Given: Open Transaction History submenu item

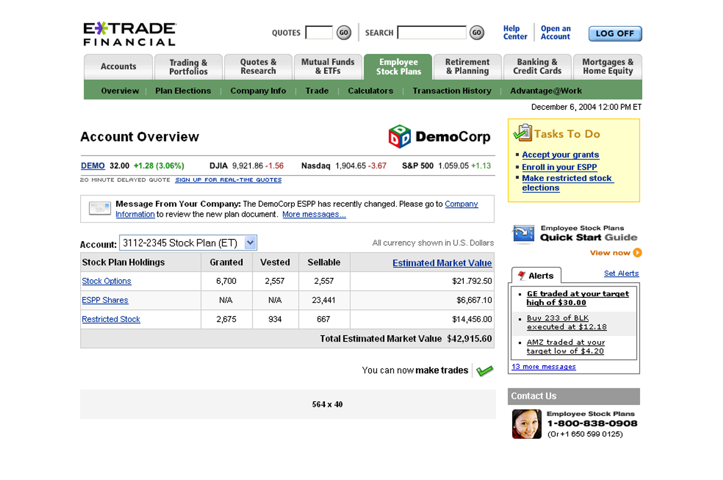Looking at the screenshot, I should point(452,91).
